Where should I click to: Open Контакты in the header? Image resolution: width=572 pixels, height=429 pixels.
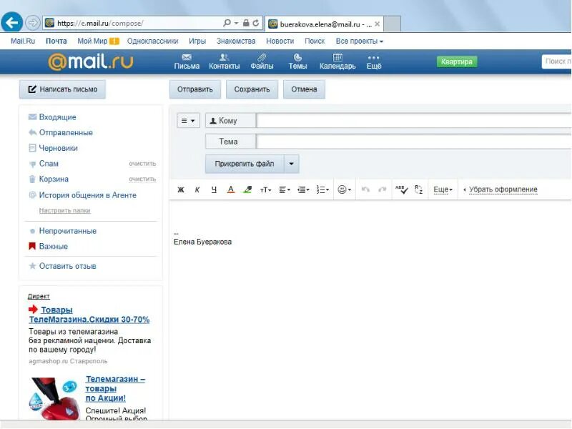click(x=224, y=61)
